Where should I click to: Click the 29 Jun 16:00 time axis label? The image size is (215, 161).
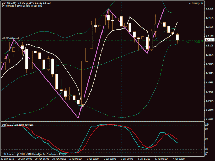[x=42, y=159]
